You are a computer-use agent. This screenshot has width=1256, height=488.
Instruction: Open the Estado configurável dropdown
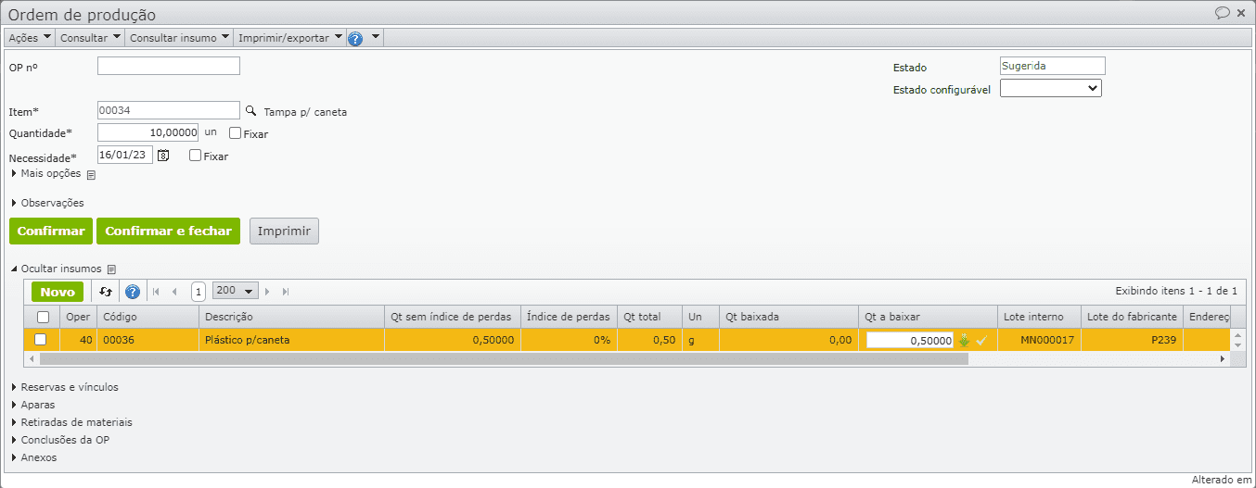click(x=1051, y=89)
